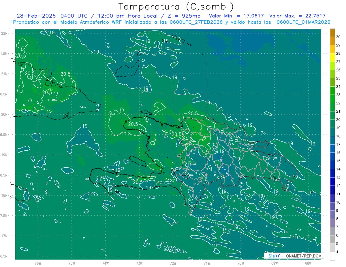Click the color scale value 14
This screenshot has width=346, height=267.
click(x=338, y=169)
